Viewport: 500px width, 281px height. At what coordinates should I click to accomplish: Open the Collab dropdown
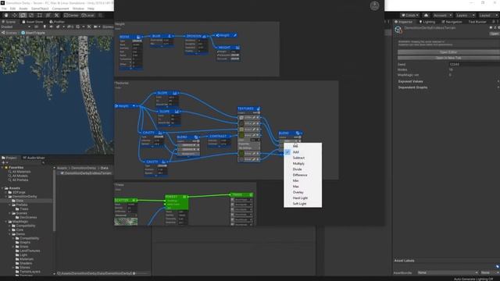[x=409, y=16]
